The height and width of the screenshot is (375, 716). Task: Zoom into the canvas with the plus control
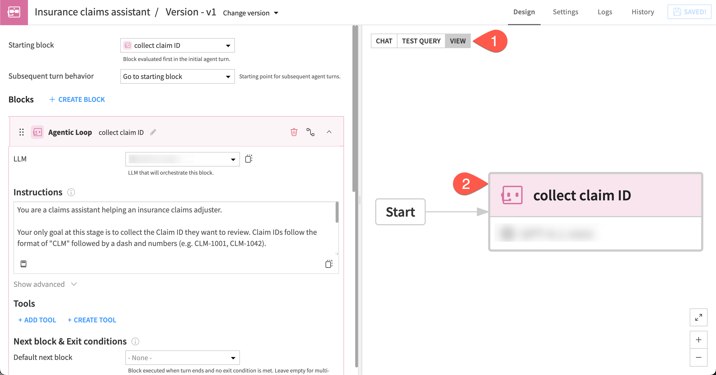pos(698,339)
